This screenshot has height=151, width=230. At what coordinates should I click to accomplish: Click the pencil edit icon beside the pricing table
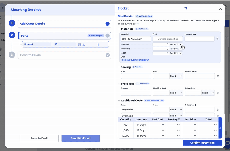tap(220, 128)
